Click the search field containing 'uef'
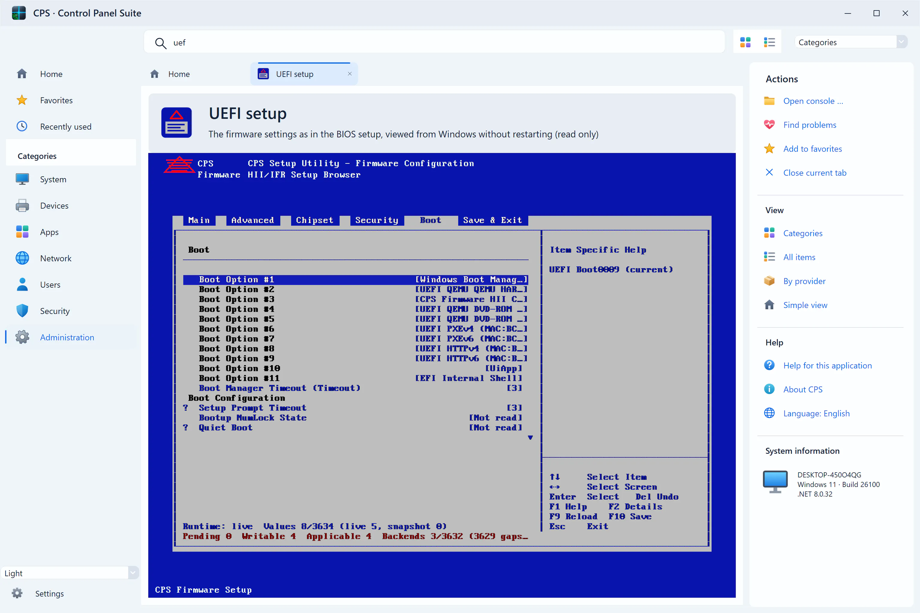Viewport: 920px width, 613px height. [x=434, y=42]
